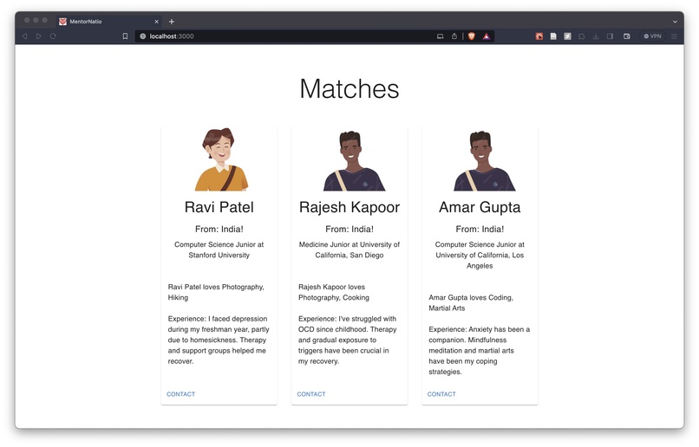Open the Brave wallet icon
Image resolution: width=699 pixels, height=447 pixels.
coord(627,36)
